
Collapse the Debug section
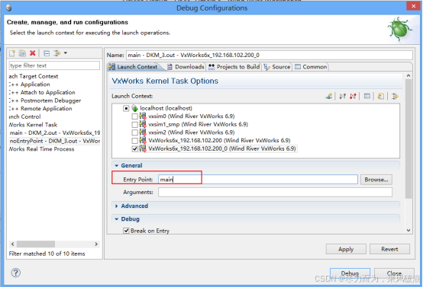coord(117,219)
